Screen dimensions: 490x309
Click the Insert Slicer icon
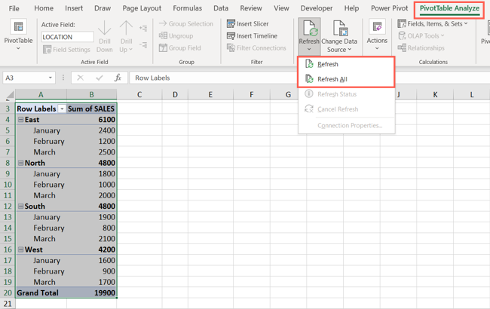[x=231, y=24]
